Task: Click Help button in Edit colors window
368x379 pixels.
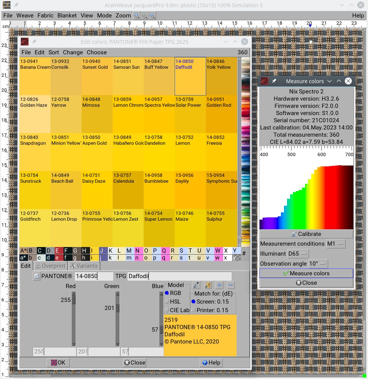Action: pyautogui.click(x=211, y=363)
